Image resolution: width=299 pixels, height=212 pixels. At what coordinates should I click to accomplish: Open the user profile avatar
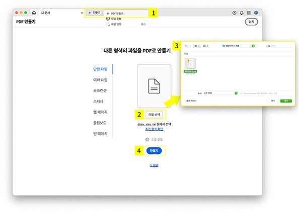click(x=256, y=13)
